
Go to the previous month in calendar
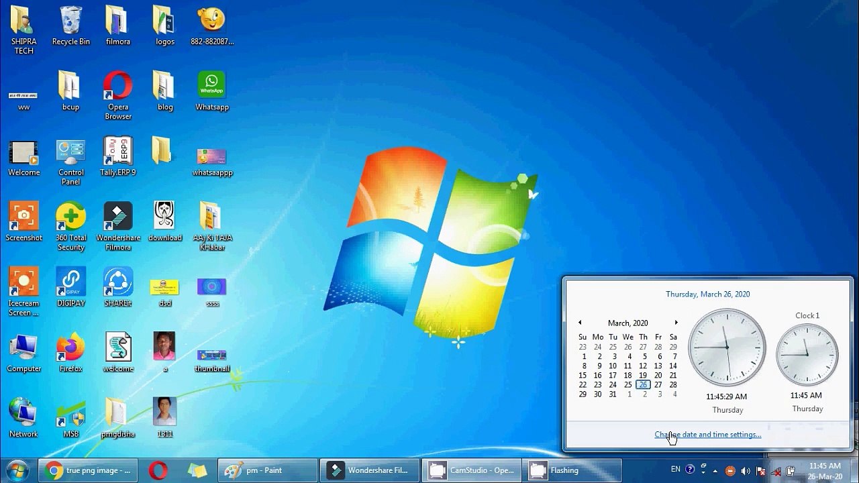tap(580, 323)
